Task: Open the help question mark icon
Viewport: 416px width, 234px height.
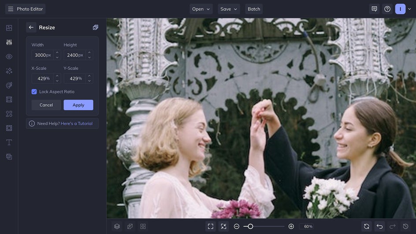Action: [387, 9]
